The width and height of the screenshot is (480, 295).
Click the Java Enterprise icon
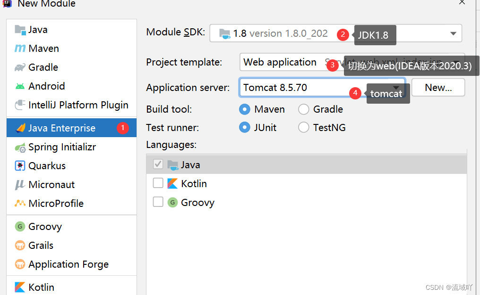pyautogui.click(x=20, y=128)
